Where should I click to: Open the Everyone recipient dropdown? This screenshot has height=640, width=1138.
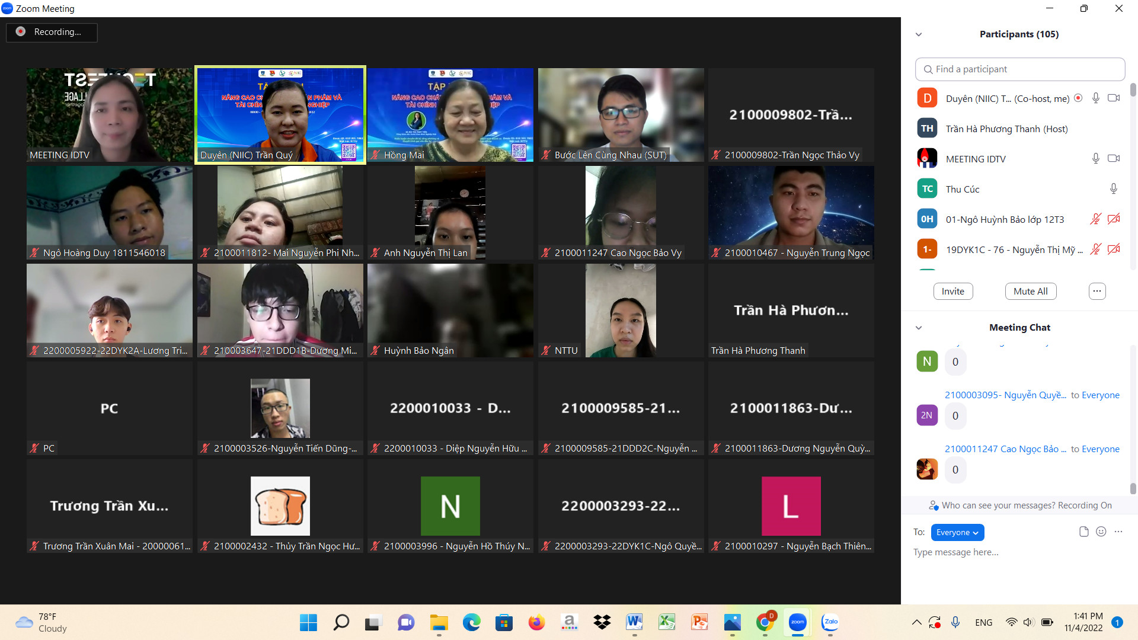coord(957,532)
